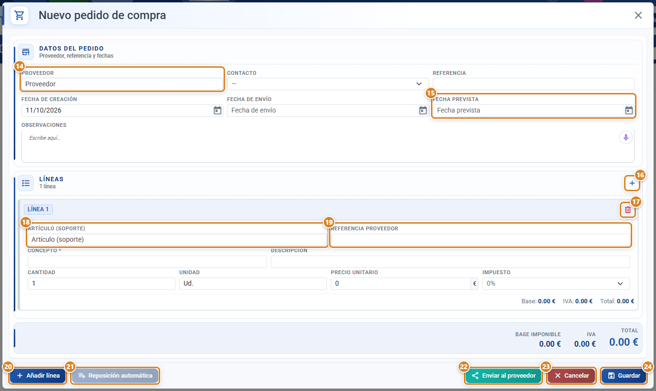
Task: Add a line with the plus icon in Líneas
Action: pos(632,183)
